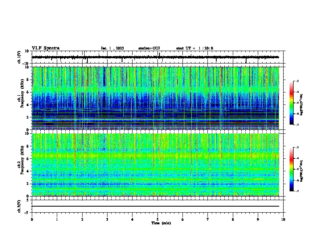Click the time axis tick label "1"
This screenshot has width=319, height=246.
pyautogui.click(x=57, y=219)
